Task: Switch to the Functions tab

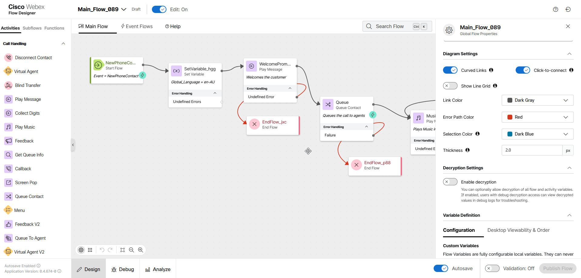Action: coord(54,28)
